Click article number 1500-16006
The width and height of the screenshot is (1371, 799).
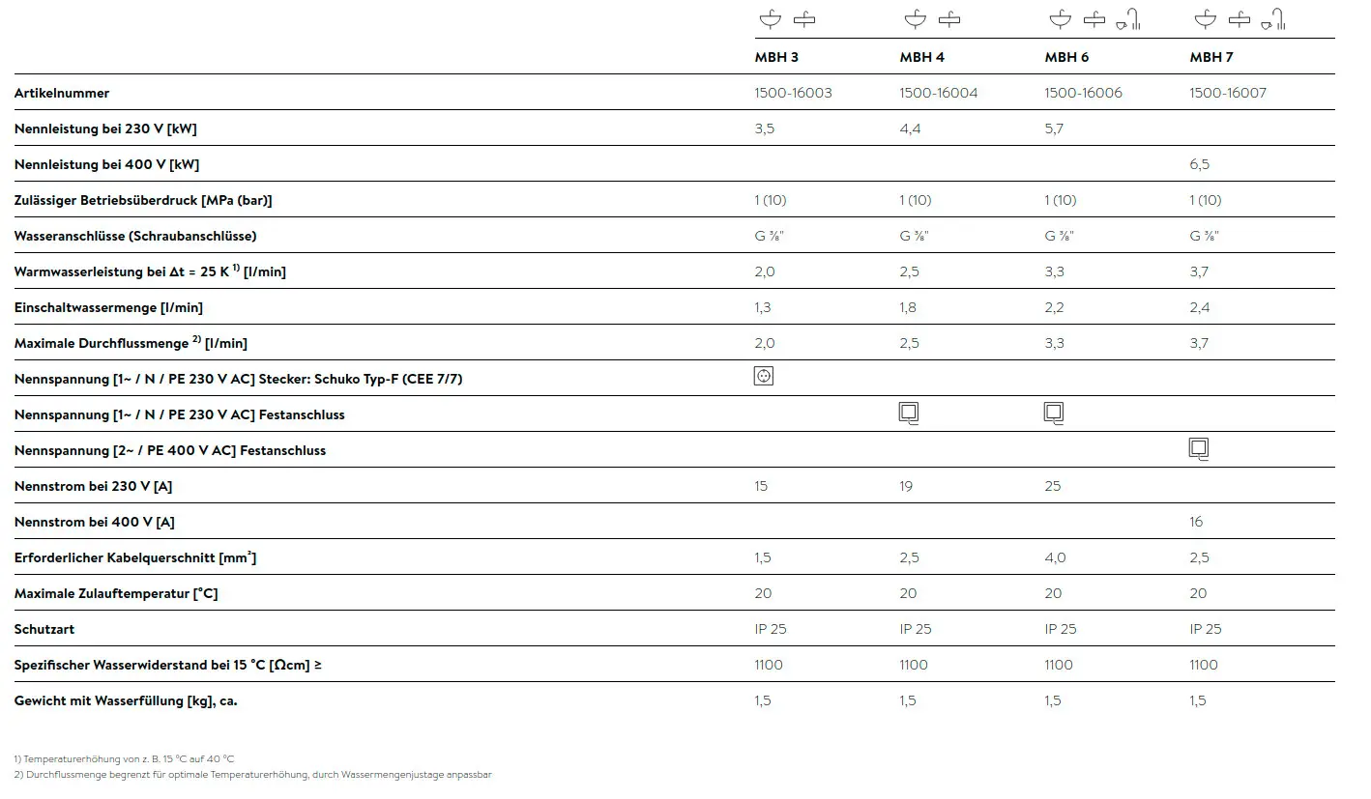pyautogui.click(x=1083, y=93)
